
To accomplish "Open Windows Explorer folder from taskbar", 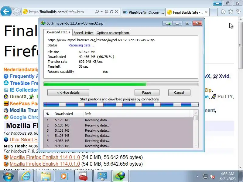I will [46, 176].
